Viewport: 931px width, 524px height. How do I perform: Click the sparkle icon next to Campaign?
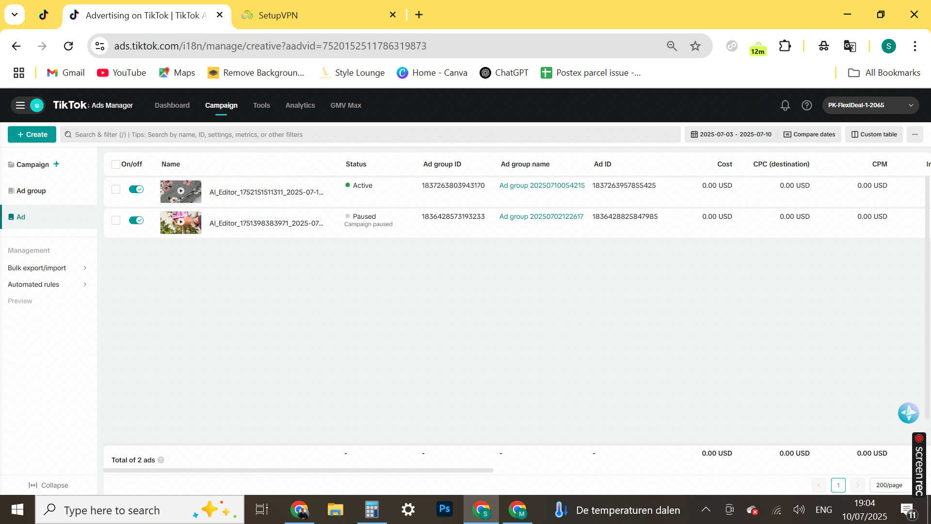tap(56, 164)
